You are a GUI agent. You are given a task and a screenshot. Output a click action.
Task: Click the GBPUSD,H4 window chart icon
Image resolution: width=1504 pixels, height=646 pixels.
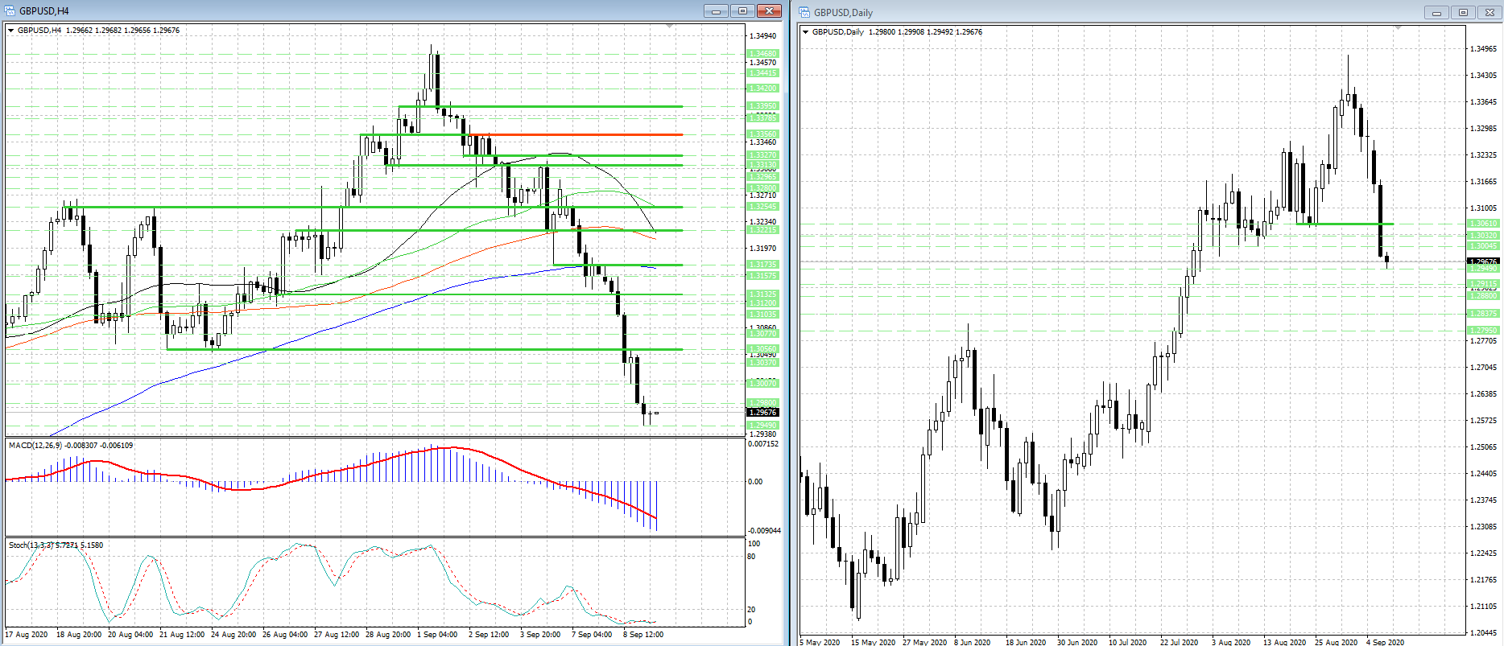10,11
